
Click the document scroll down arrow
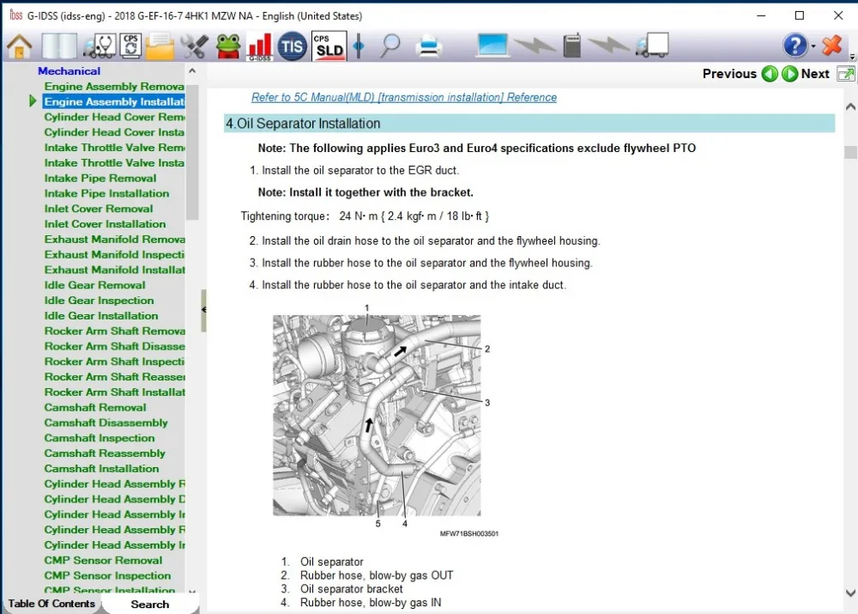(x=850, y=593)
